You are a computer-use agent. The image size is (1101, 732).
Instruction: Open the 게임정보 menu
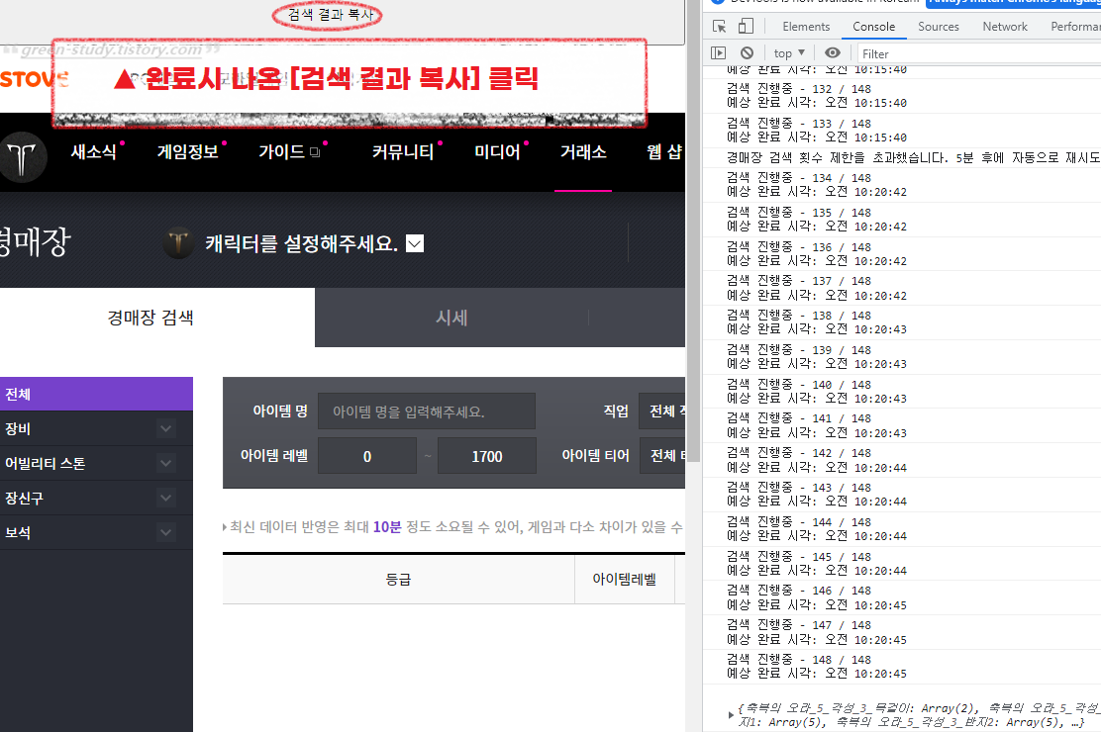click(187, 152)
